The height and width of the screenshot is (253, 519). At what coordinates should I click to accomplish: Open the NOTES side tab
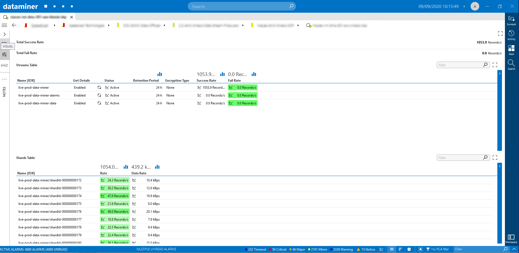click(x=4, y=92)
